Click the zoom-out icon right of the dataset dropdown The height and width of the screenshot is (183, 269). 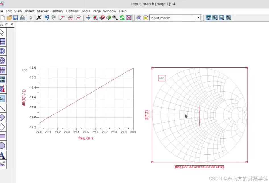click(x=222, y=18)
